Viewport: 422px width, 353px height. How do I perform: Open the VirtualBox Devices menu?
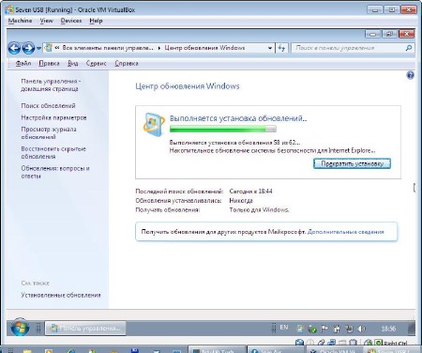click(x=71, y=21)
